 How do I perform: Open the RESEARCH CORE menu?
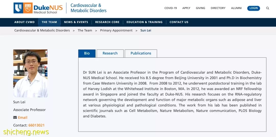coord(107,22)
